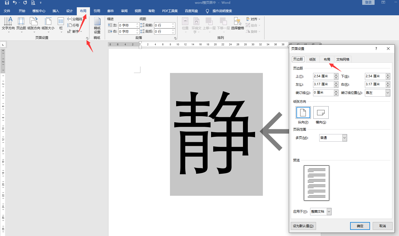This screenshot has width=399, height=236.
Task: Click the 纸张方向 orientation tool
Action: tap(34, 25)
